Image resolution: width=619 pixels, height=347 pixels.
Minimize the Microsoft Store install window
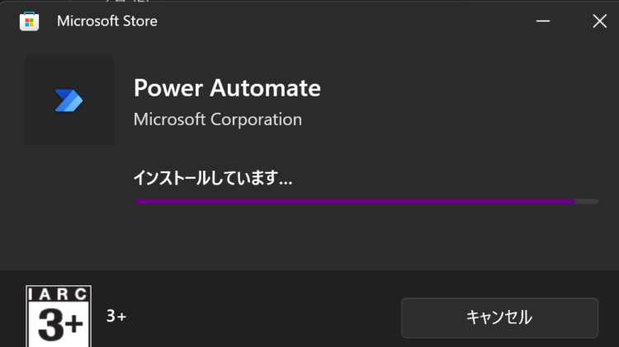pyautogui.click(x=543, y=21)
